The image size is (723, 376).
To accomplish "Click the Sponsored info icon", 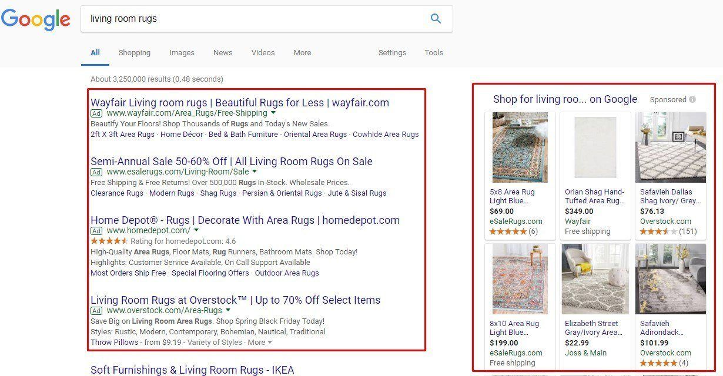I will pyautogui.click(x=692, y=99).
